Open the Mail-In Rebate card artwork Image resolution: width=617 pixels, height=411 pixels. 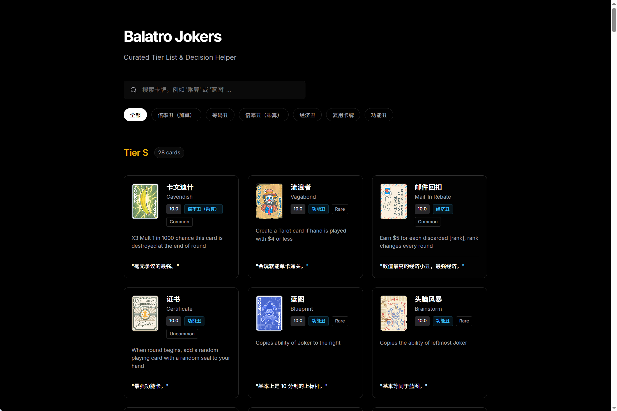point(393,201)
